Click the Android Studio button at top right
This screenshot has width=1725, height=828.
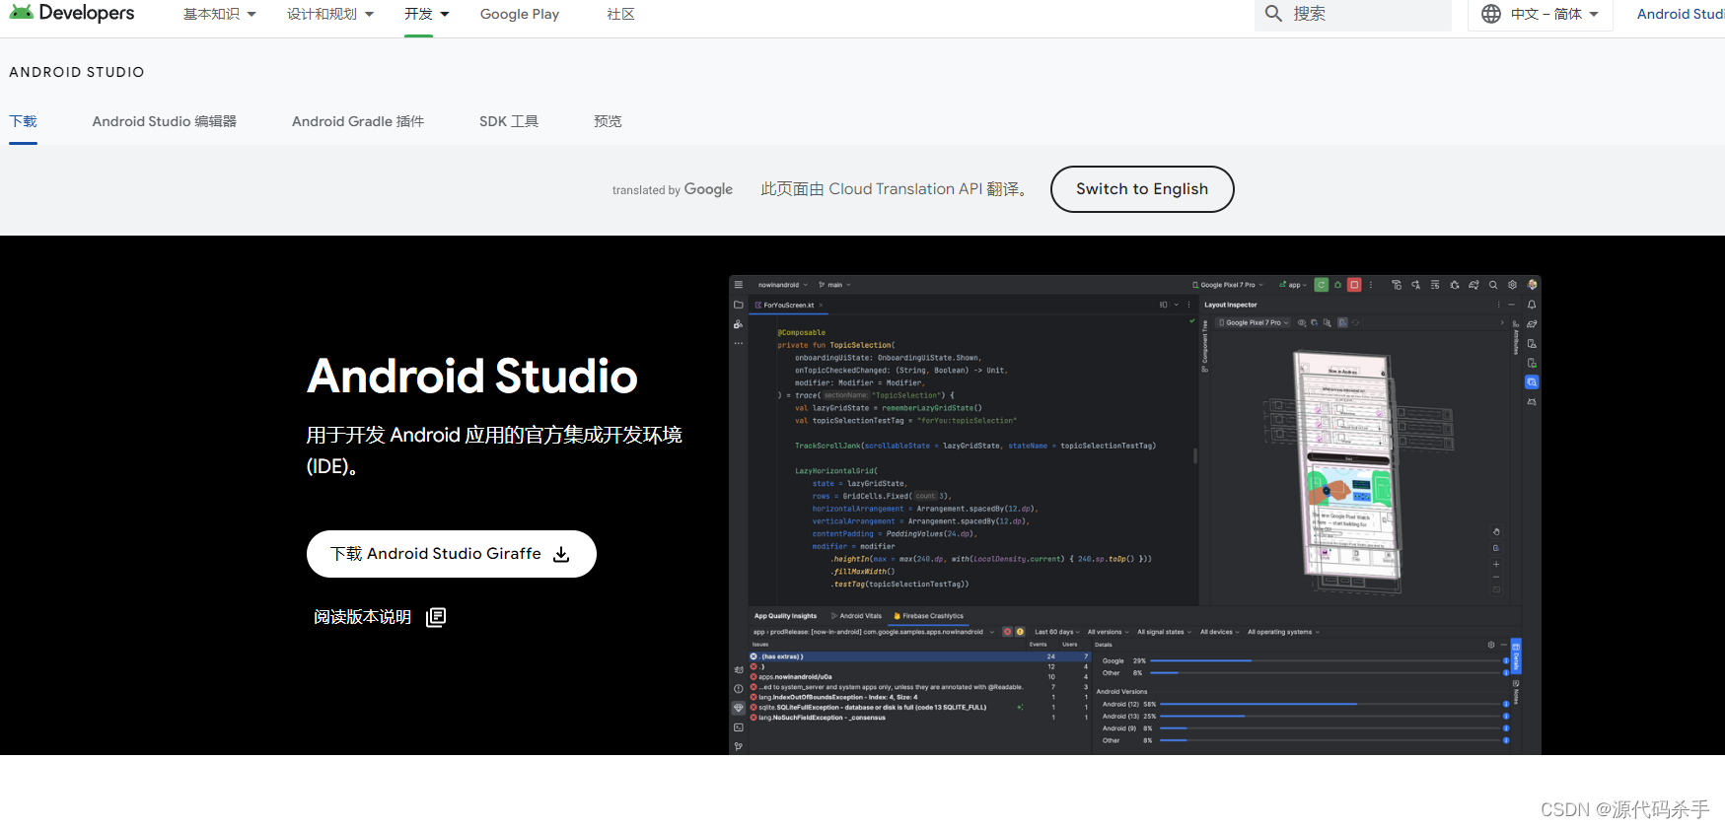1681,14
